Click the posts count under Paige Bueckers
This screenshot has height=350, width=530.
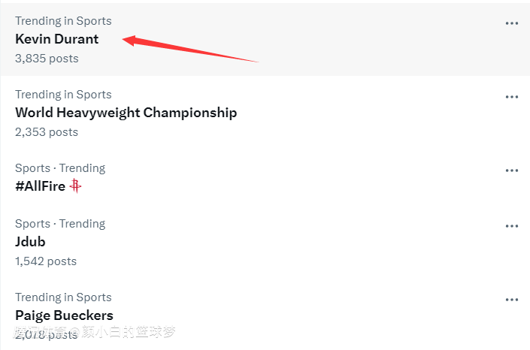[47, 334]
